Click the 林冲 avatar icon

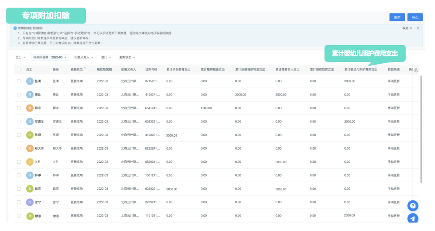coord(30,175)
